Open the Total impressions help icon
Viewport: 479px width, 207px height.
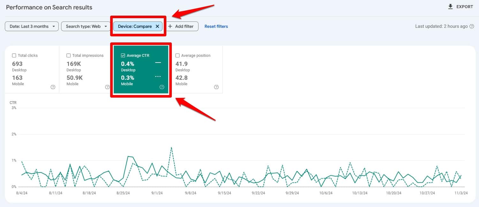107,87
